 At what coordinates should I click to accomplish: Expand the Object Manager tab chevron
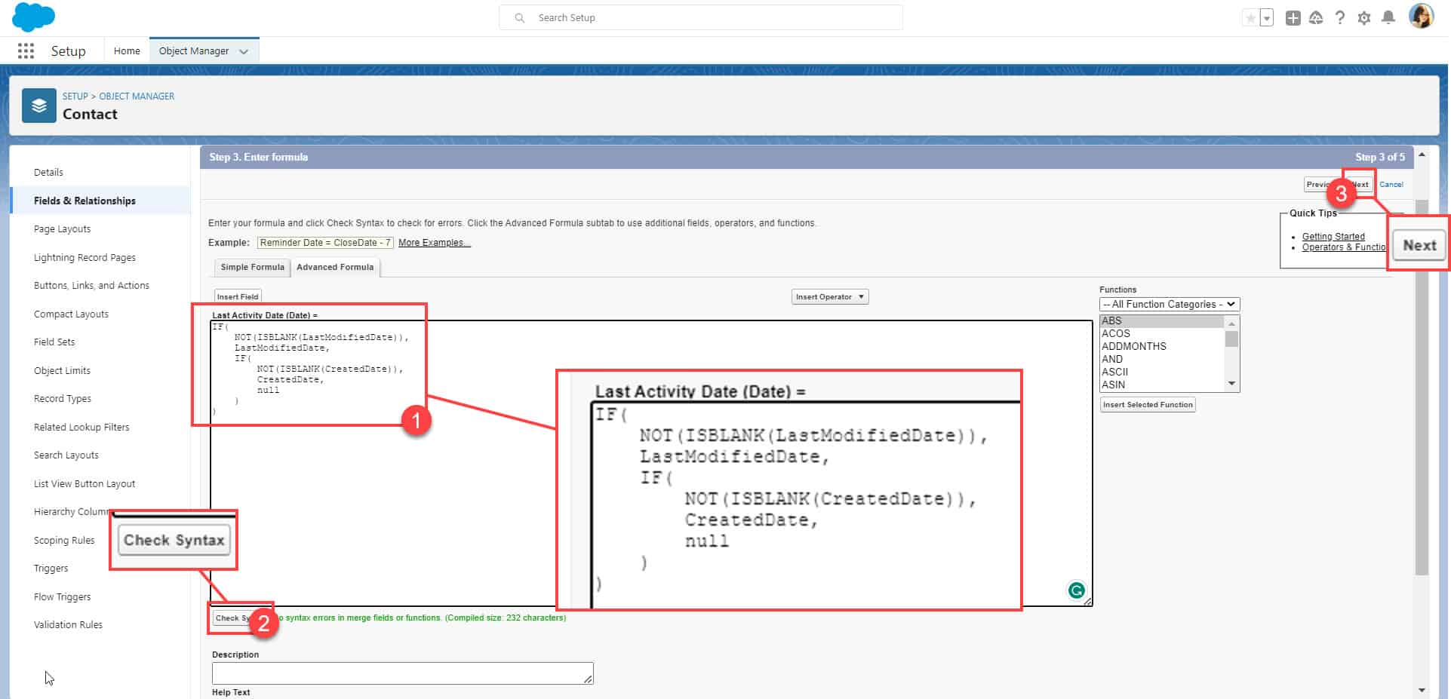(243, 51)
